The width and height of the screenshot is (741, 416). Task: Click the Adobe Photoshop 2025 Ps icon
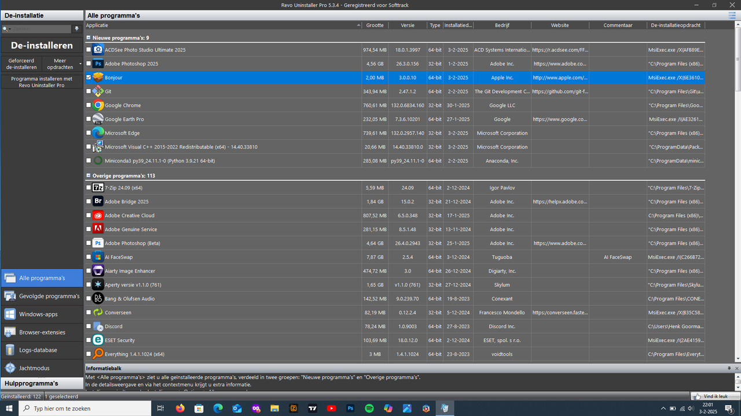(x=98, y=64)
